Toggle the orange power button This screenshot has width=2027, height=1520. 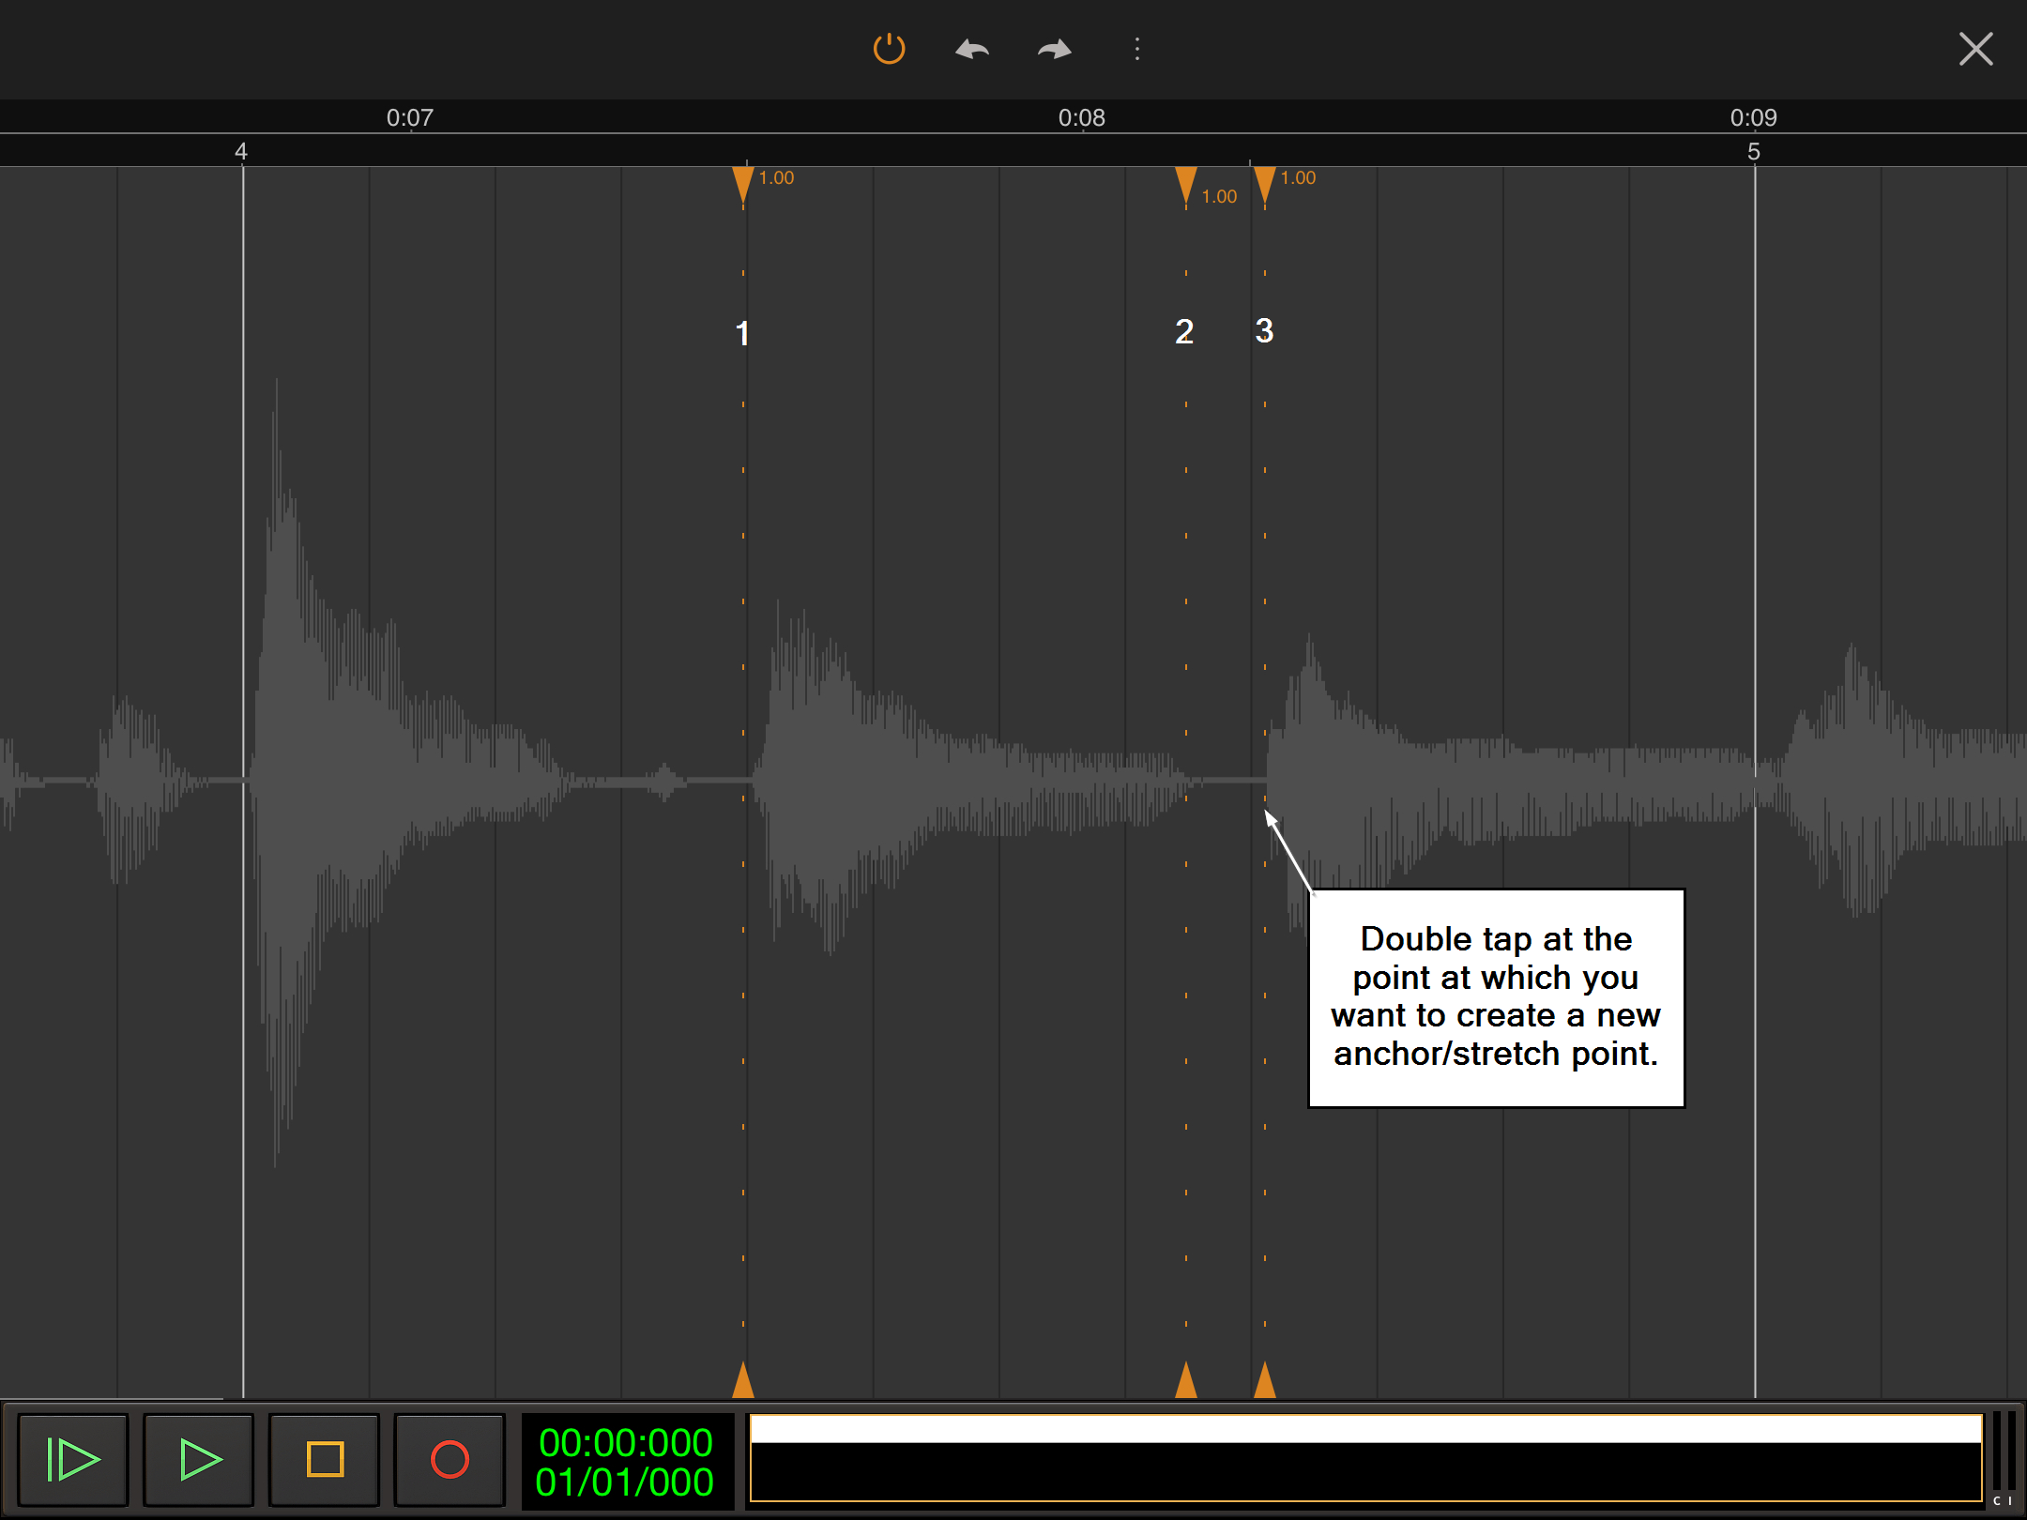(x=889, y=49)
